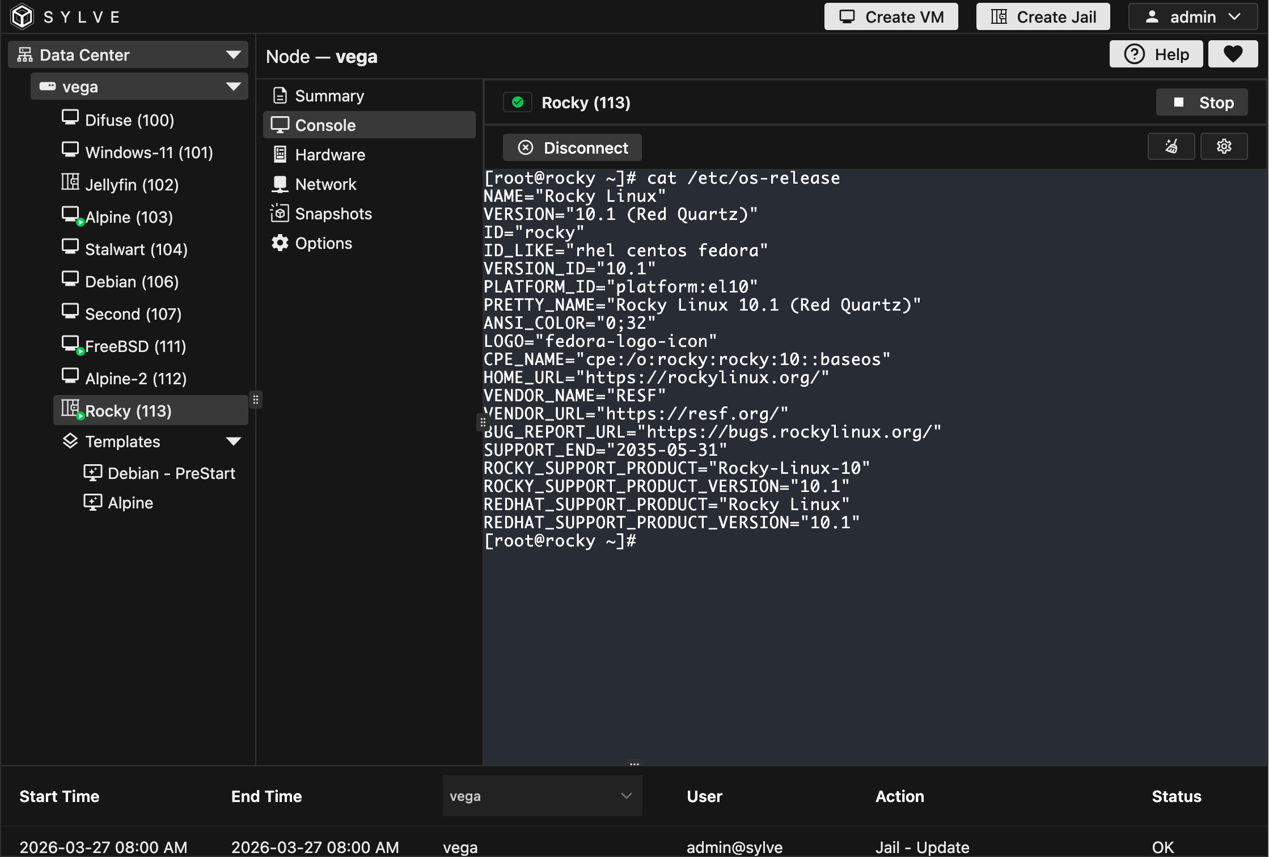The image size is (1269, 857).
Task: Click the Debian - PreStart template icon
Action: click(93, 473)
